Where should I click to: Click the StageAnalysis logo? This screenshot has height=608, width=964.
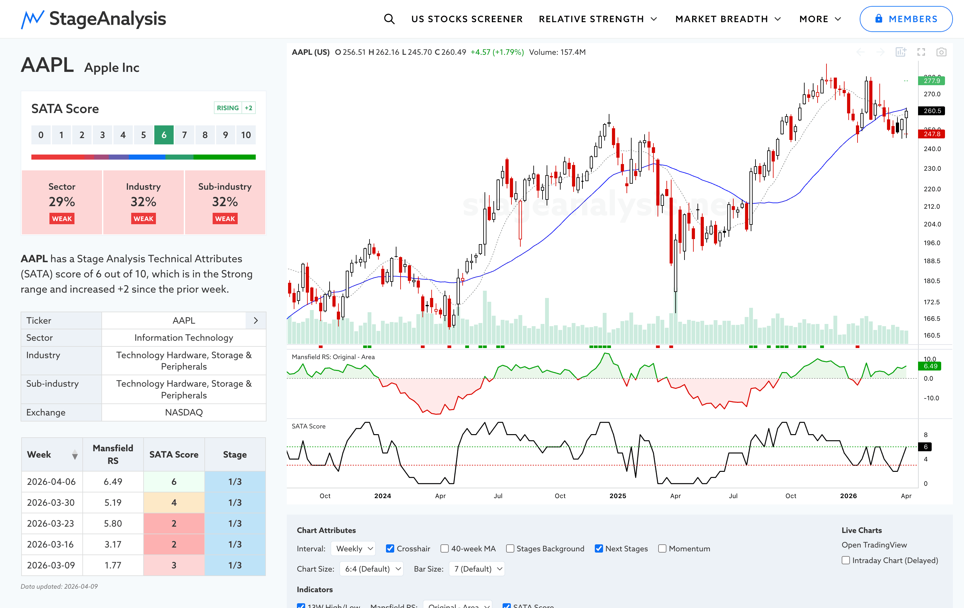click(94, 19)
